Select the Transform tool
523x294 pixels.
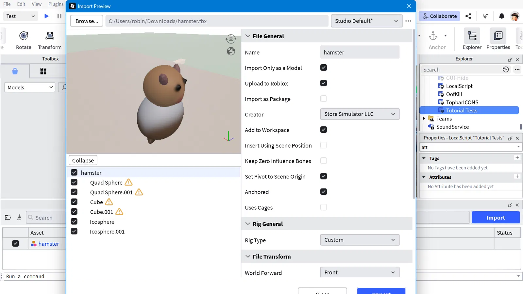point(50,40)
